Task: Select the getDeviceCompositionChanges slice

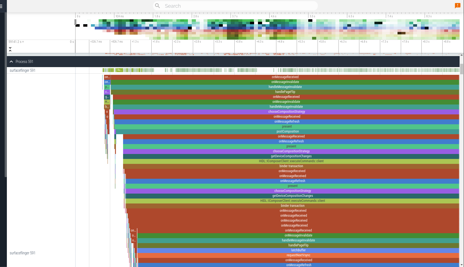Action: pyautogui.click(x=291, y=156)
